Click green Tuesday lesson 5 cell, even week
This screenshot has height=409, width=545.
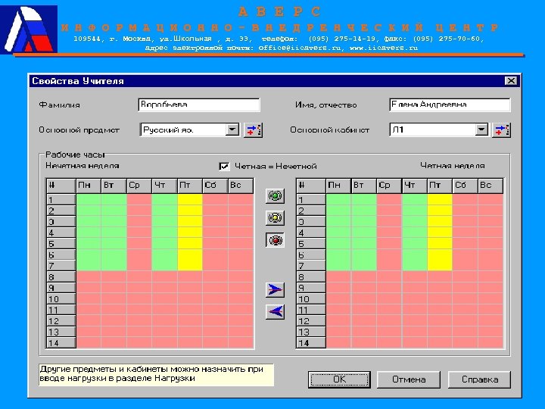(363, 244)
